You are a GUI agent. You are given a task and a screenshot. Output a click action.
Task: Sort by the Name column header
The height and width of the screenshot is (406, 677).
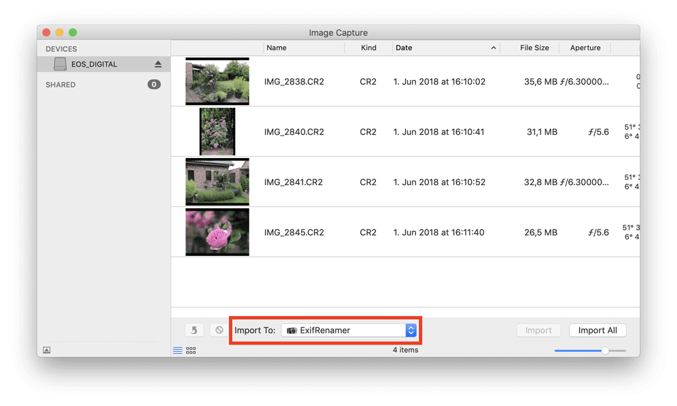(277, 48)
